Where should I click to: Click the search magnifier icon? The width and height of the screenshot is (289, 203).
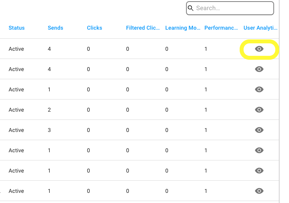191,8
